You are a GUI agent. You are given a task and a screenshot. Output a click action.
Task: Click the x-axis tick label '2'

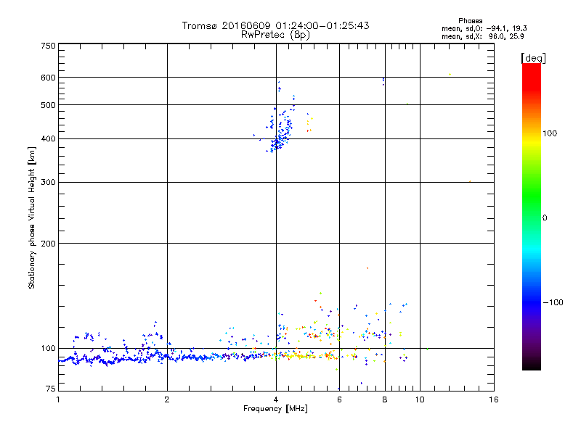(167, 399)
